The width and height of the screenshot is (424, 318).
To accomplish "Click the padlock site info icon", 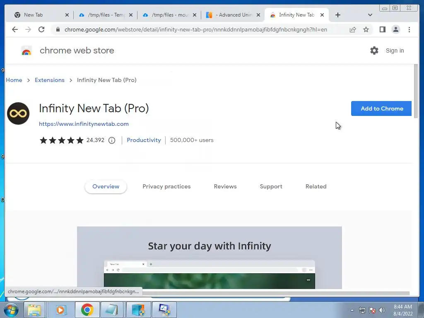I will pyautogui.click(x=58, y=29).
